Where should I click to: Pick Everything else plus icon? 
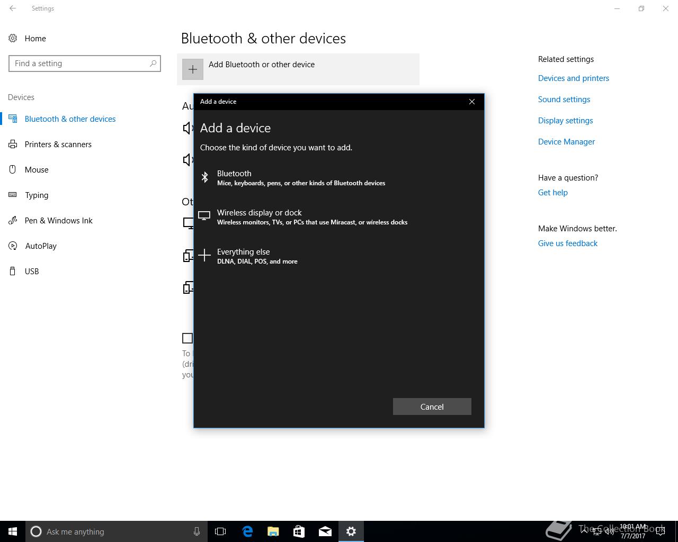click(204, 256)
